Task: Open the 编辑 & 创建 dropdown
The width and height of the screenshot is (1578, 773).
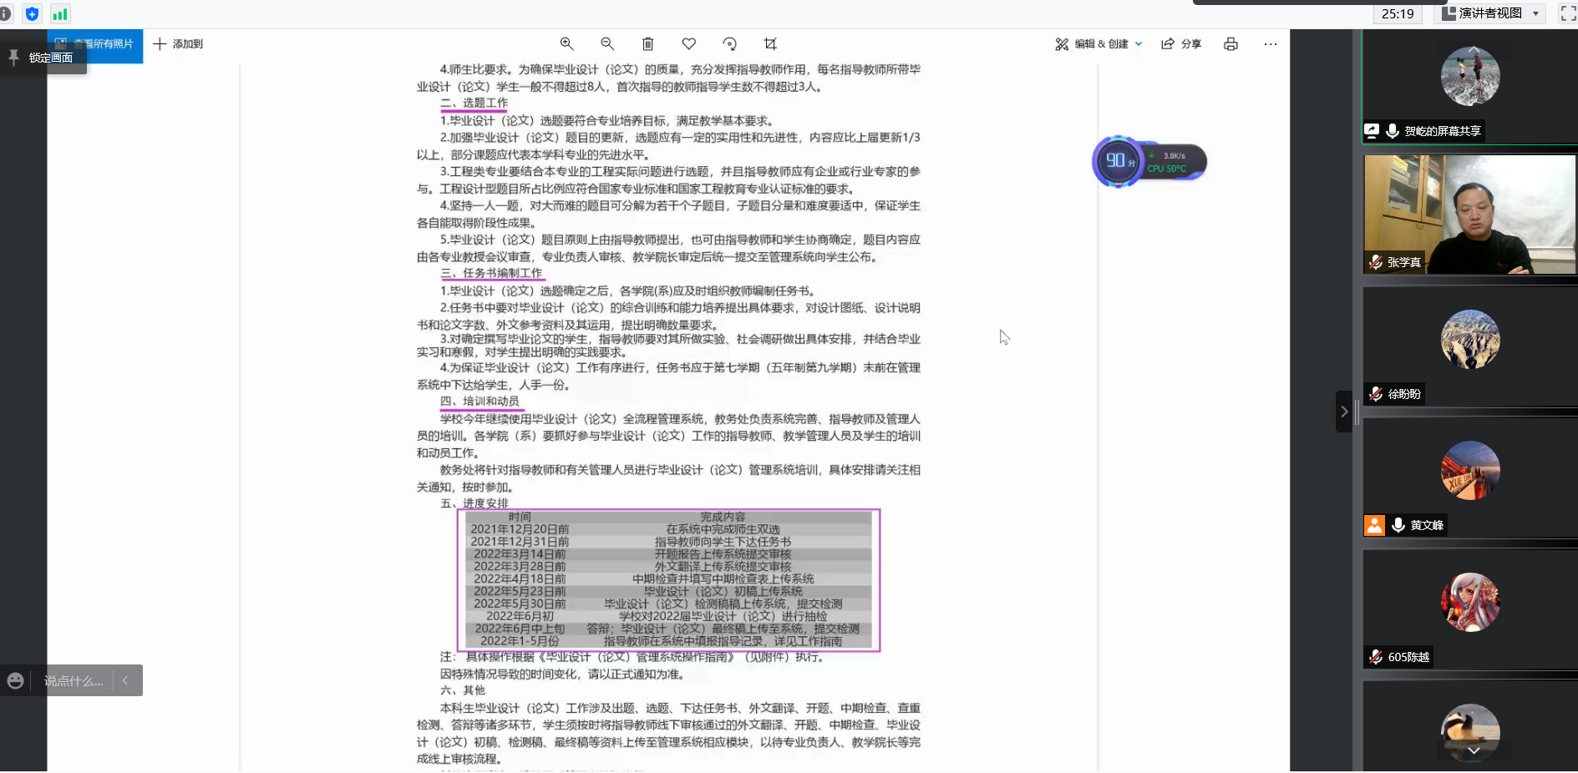Action: [1099, 44]
